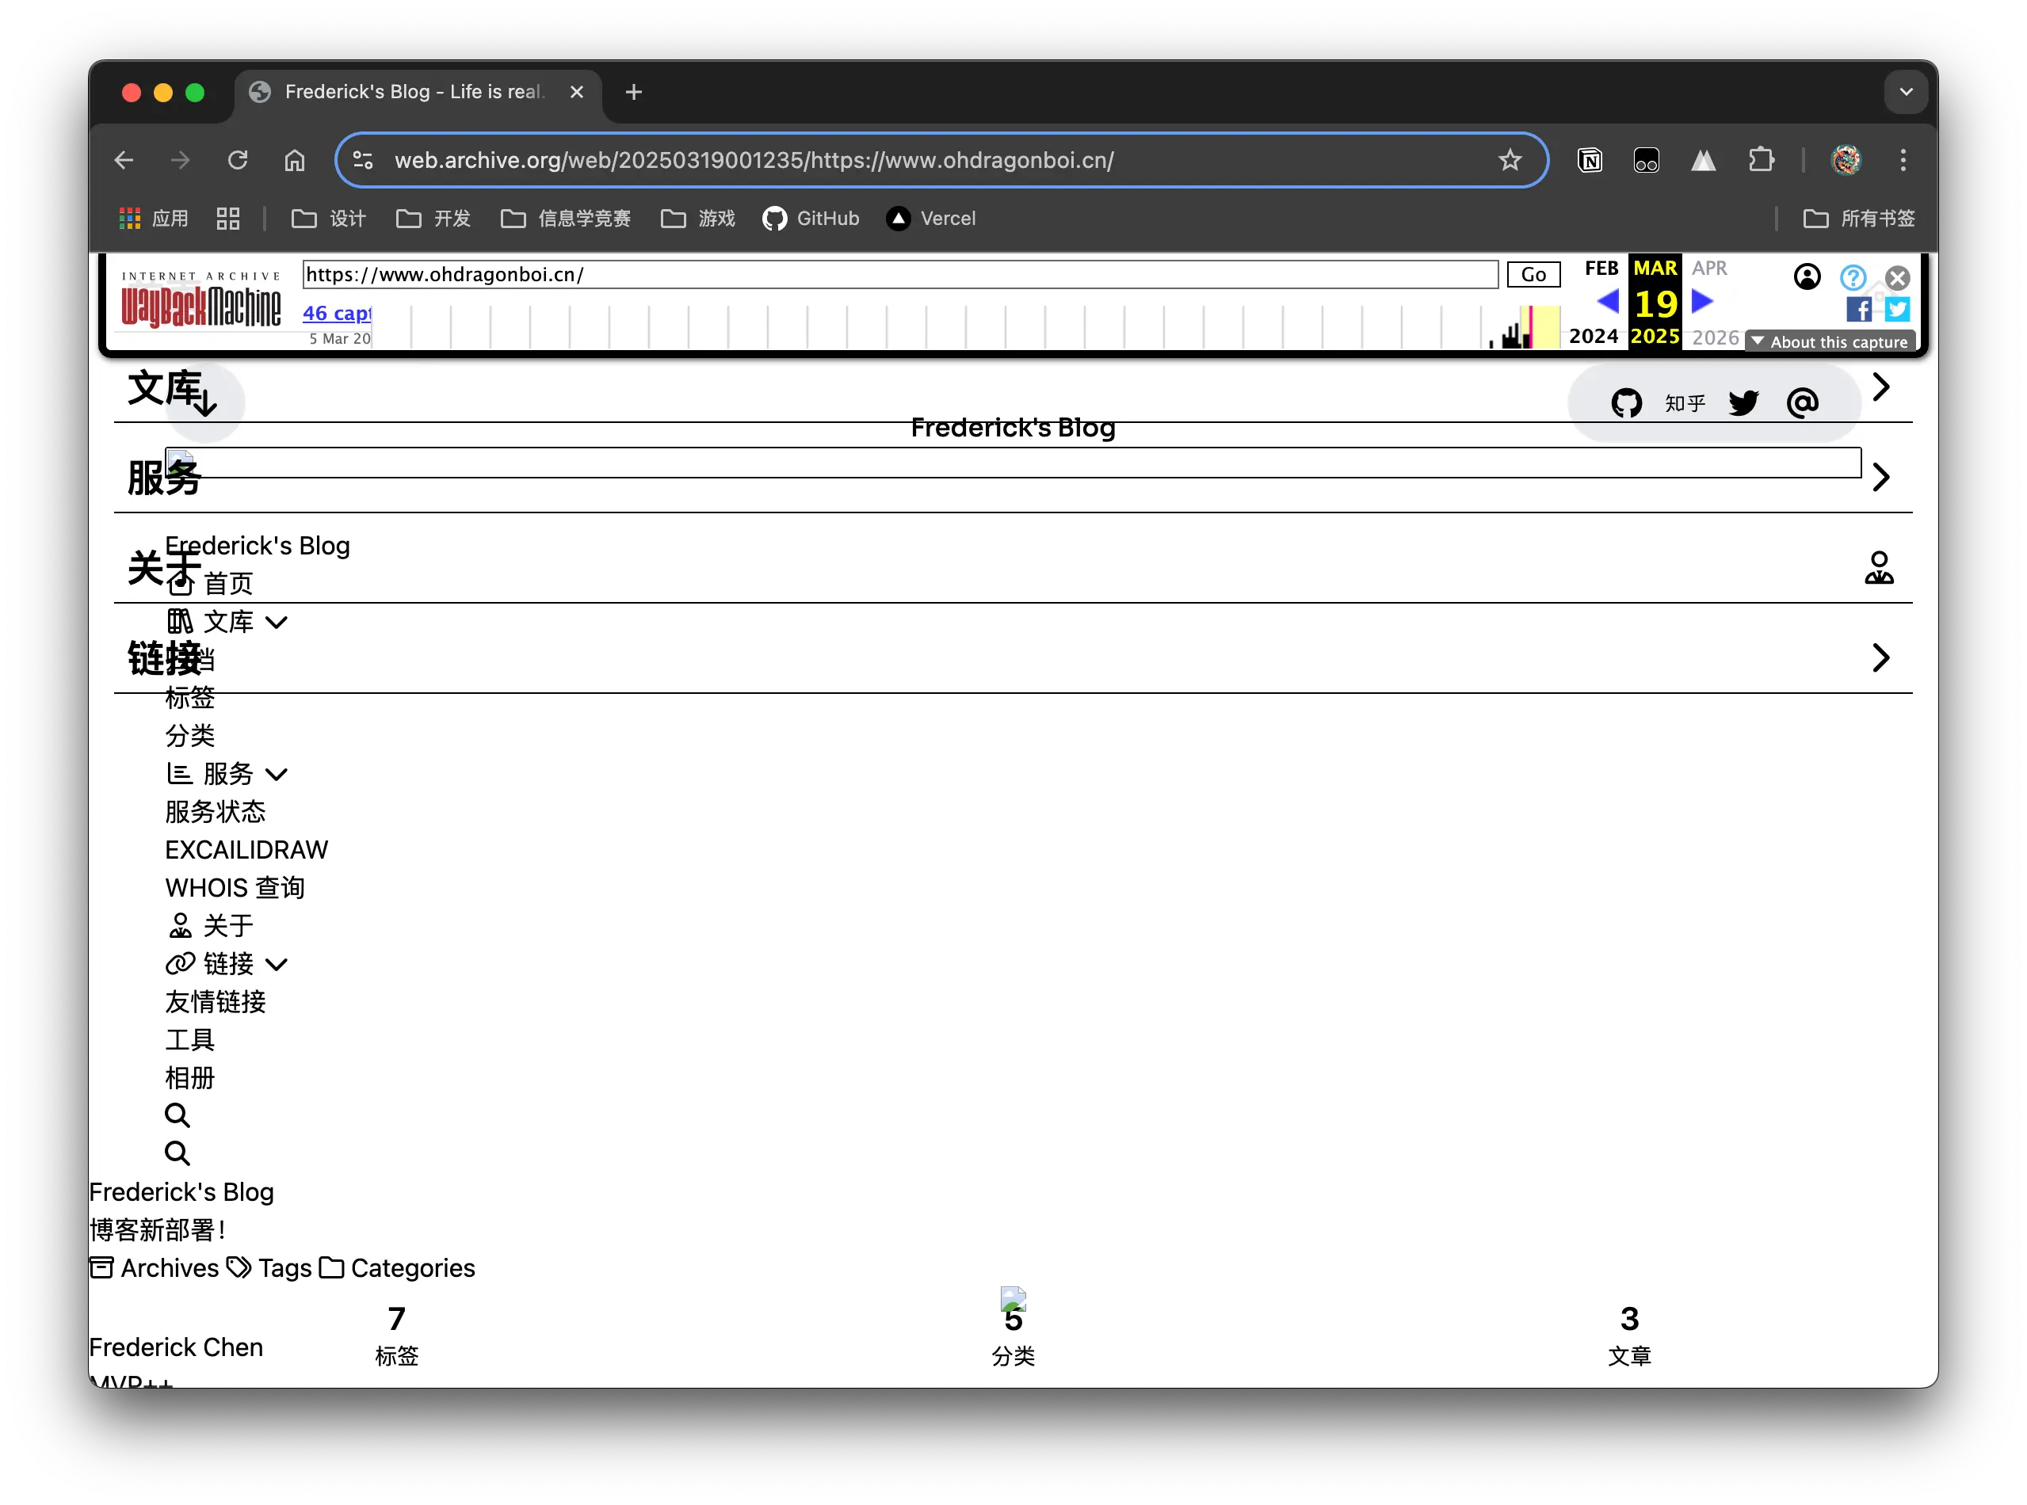Image resolution: width=2027 pixels, height=1505 pixels.
Task: Open the grid icon next to 应用
Action: (228, 219)
